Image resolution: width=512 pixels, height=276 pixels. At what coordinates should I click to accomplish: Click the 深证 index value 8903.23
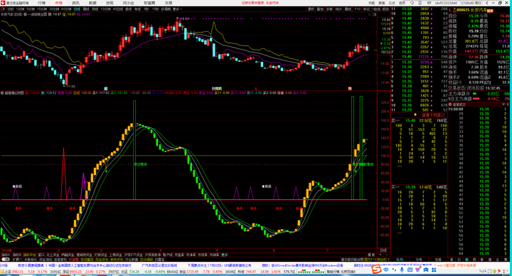click(75, 272)
